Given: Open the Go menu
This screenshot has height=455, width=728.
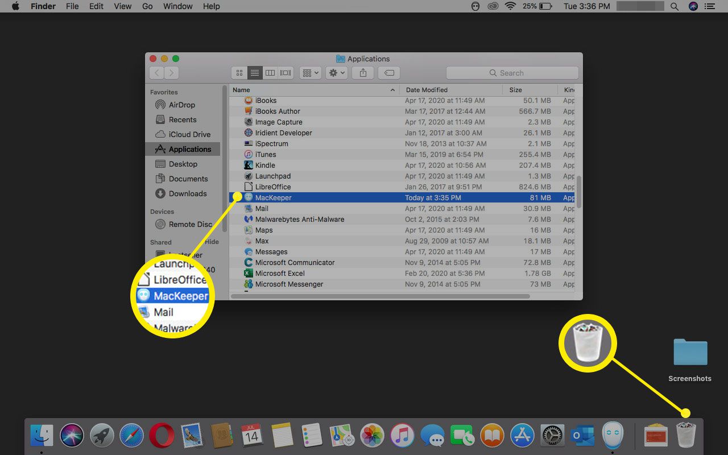Looking at the screenshot, I should click(147, 6).
